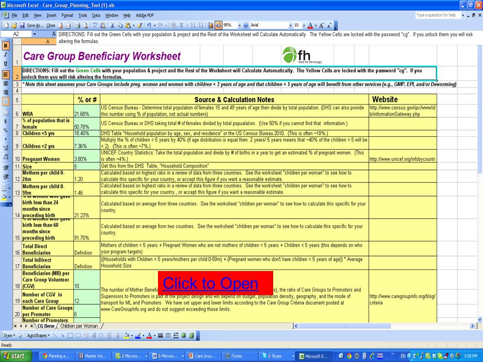Run spelling check from the toolbar
Viewport: 483px width, 362px height.
point(95,25)
